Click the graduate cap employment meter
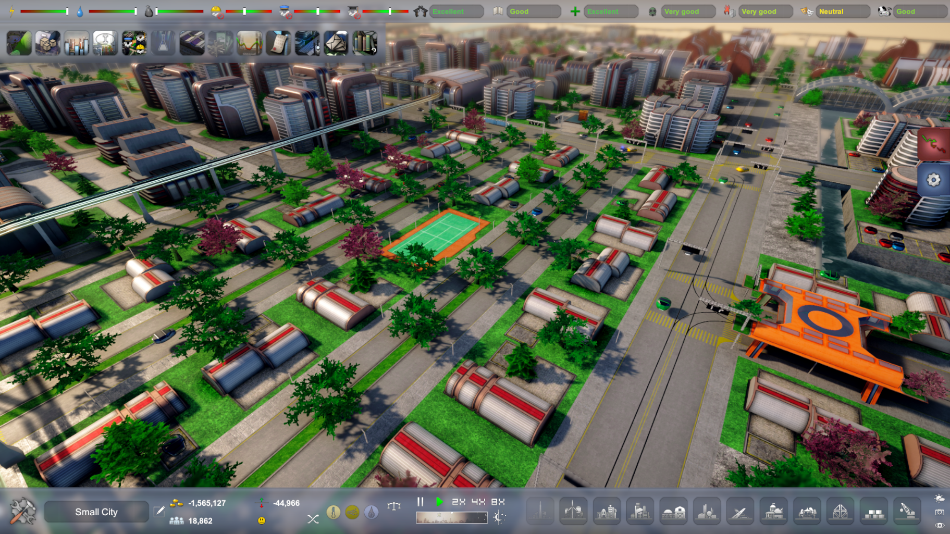This screenshot has width=950, height=534. (x=385, y=11)
